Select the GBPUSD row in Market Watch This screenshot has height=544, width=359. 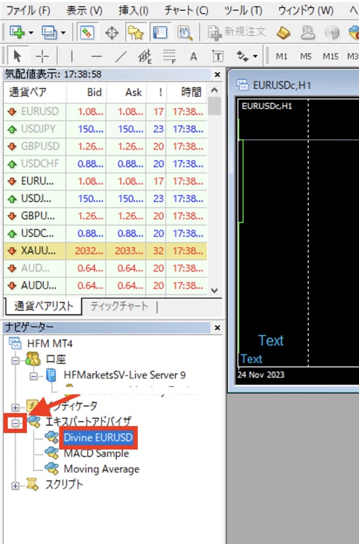coord(105,147)
